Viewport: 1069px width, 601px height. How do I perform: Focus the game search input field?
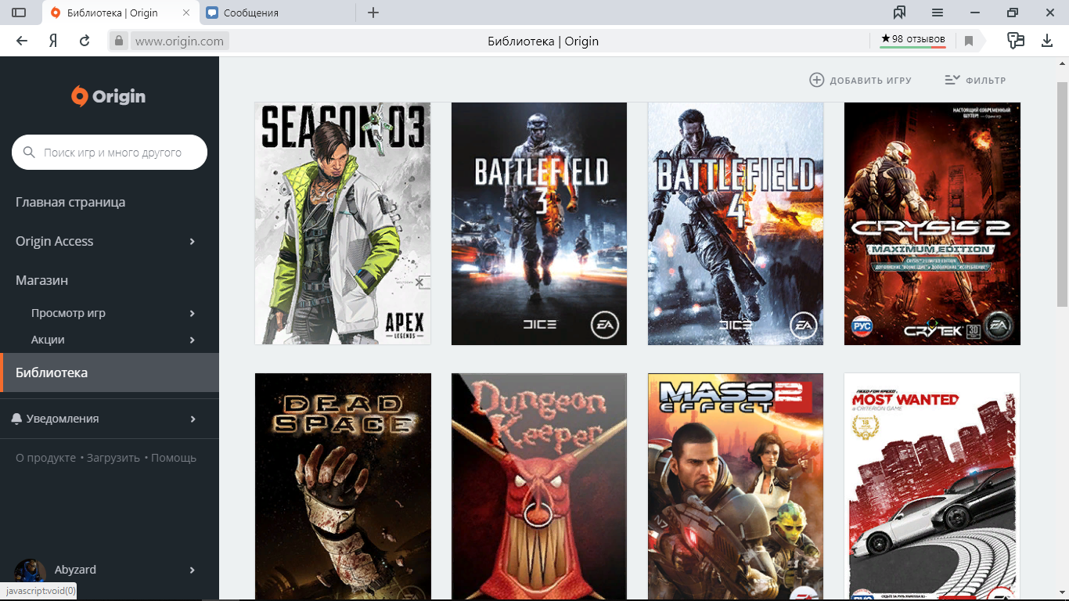point(110,153)
